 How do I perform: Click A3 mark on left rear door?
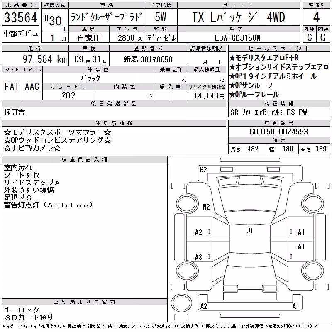tap(198, 257)
